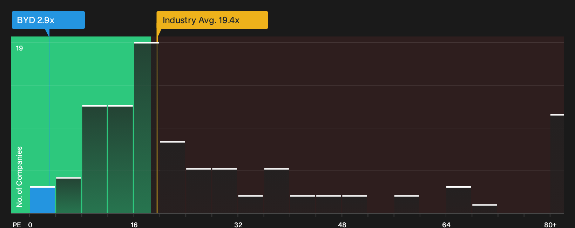Image resolution: width=575 pixels, height=228 pixels.
Task: Click the x-axis tick label '64'
Action: [446, 225]
